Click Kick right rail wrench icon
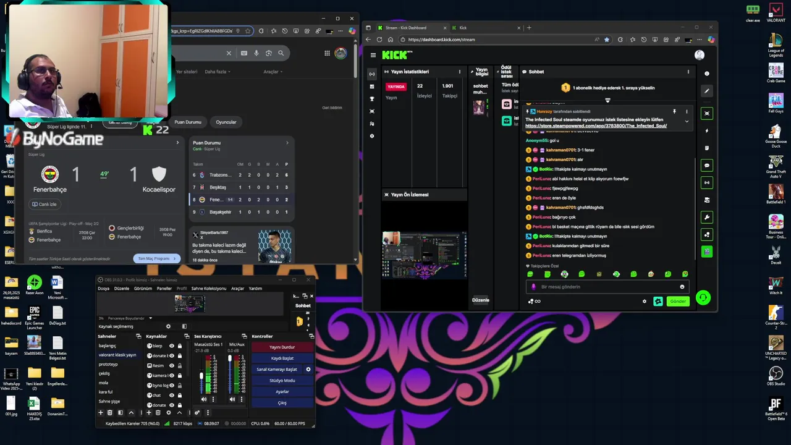The height and width of the screenshot is (445, 791). (x=707, y=217)
